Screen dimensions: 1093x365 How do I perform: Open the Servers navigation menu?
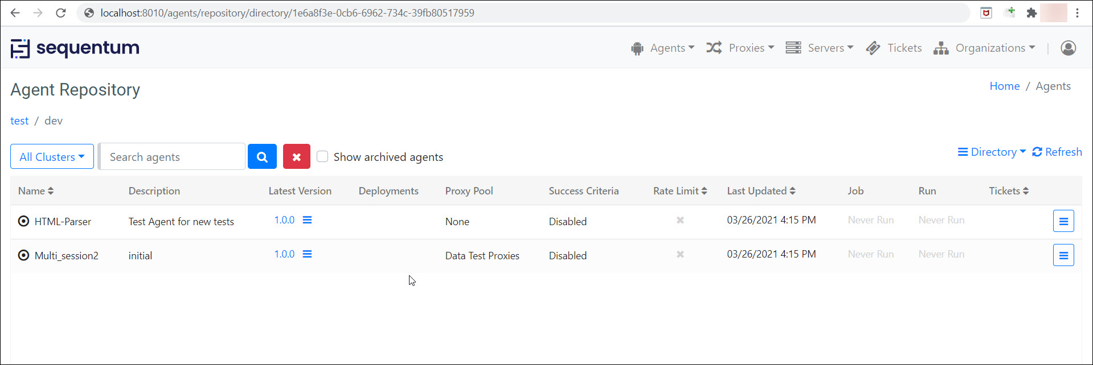819,48
